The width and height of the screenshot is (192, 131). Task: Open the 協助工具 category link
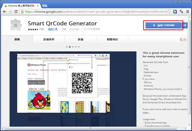point(53,29)
